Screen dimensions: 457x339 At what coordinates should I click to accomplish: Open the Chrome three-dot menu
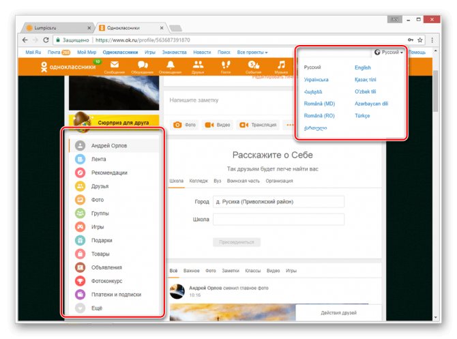pyautogui.click(x=432, y=40)
